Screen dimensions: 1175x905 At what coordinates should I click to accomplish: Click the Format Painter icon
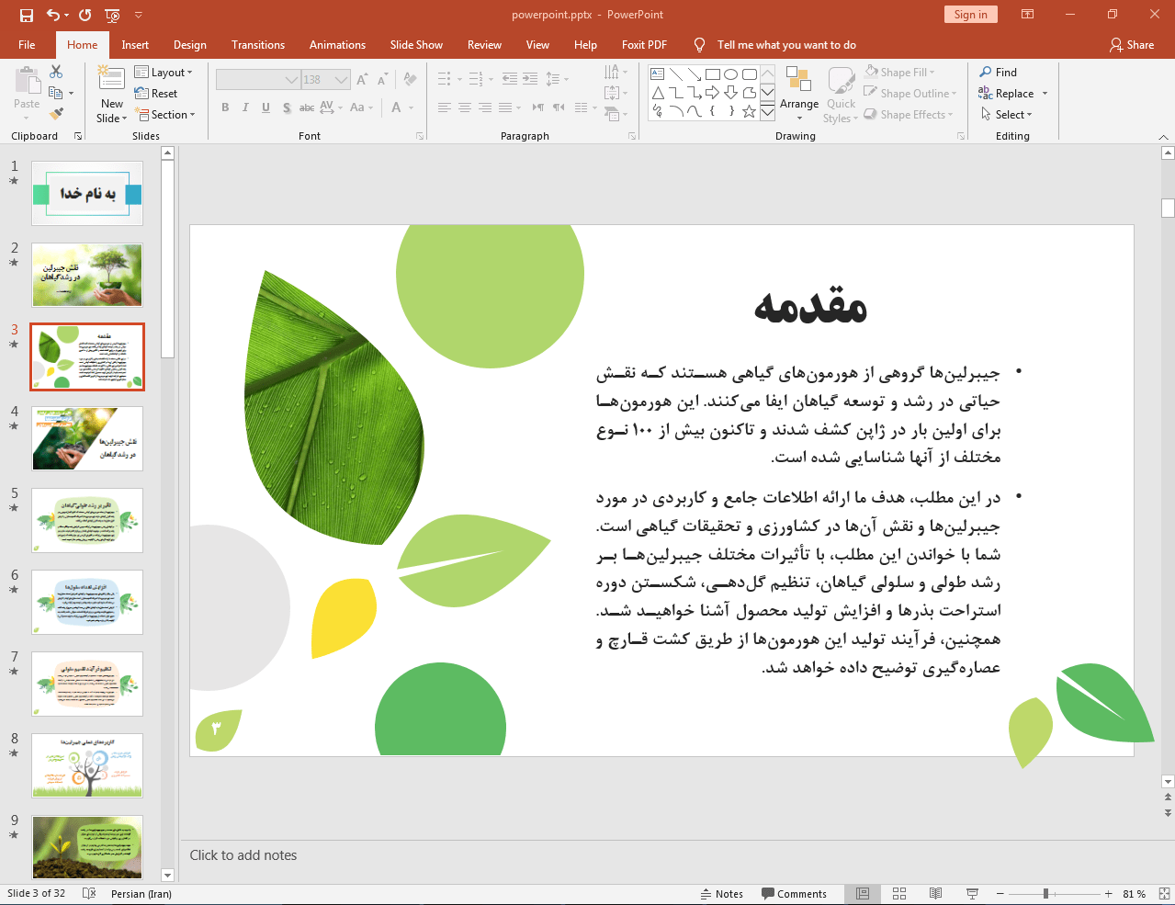point(56,114)
